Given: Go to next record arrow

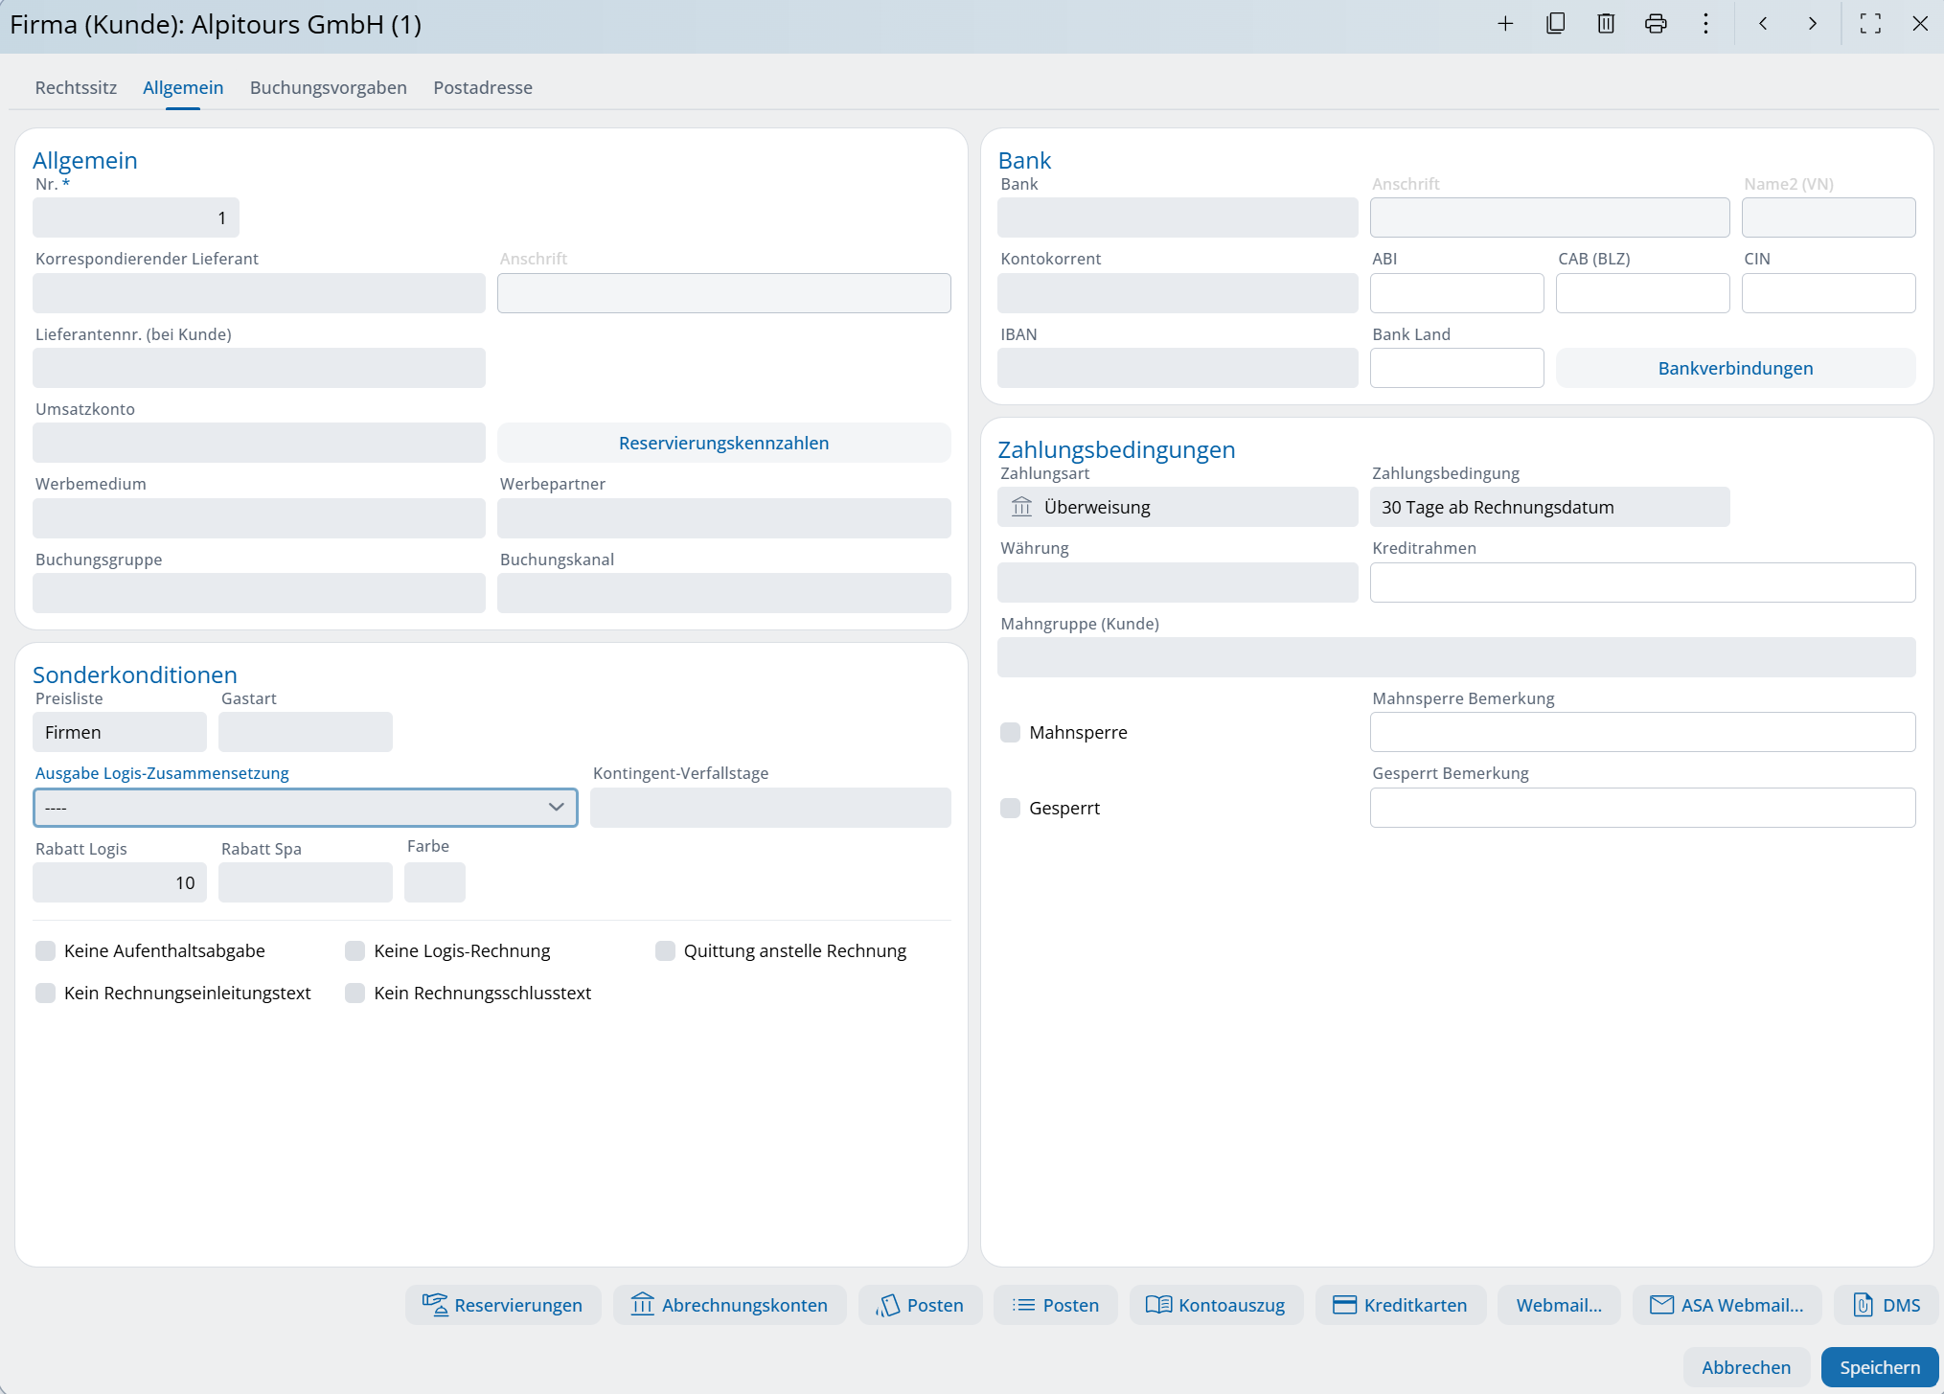Looking at the screenshot, I should click(x=1813, y=24).
